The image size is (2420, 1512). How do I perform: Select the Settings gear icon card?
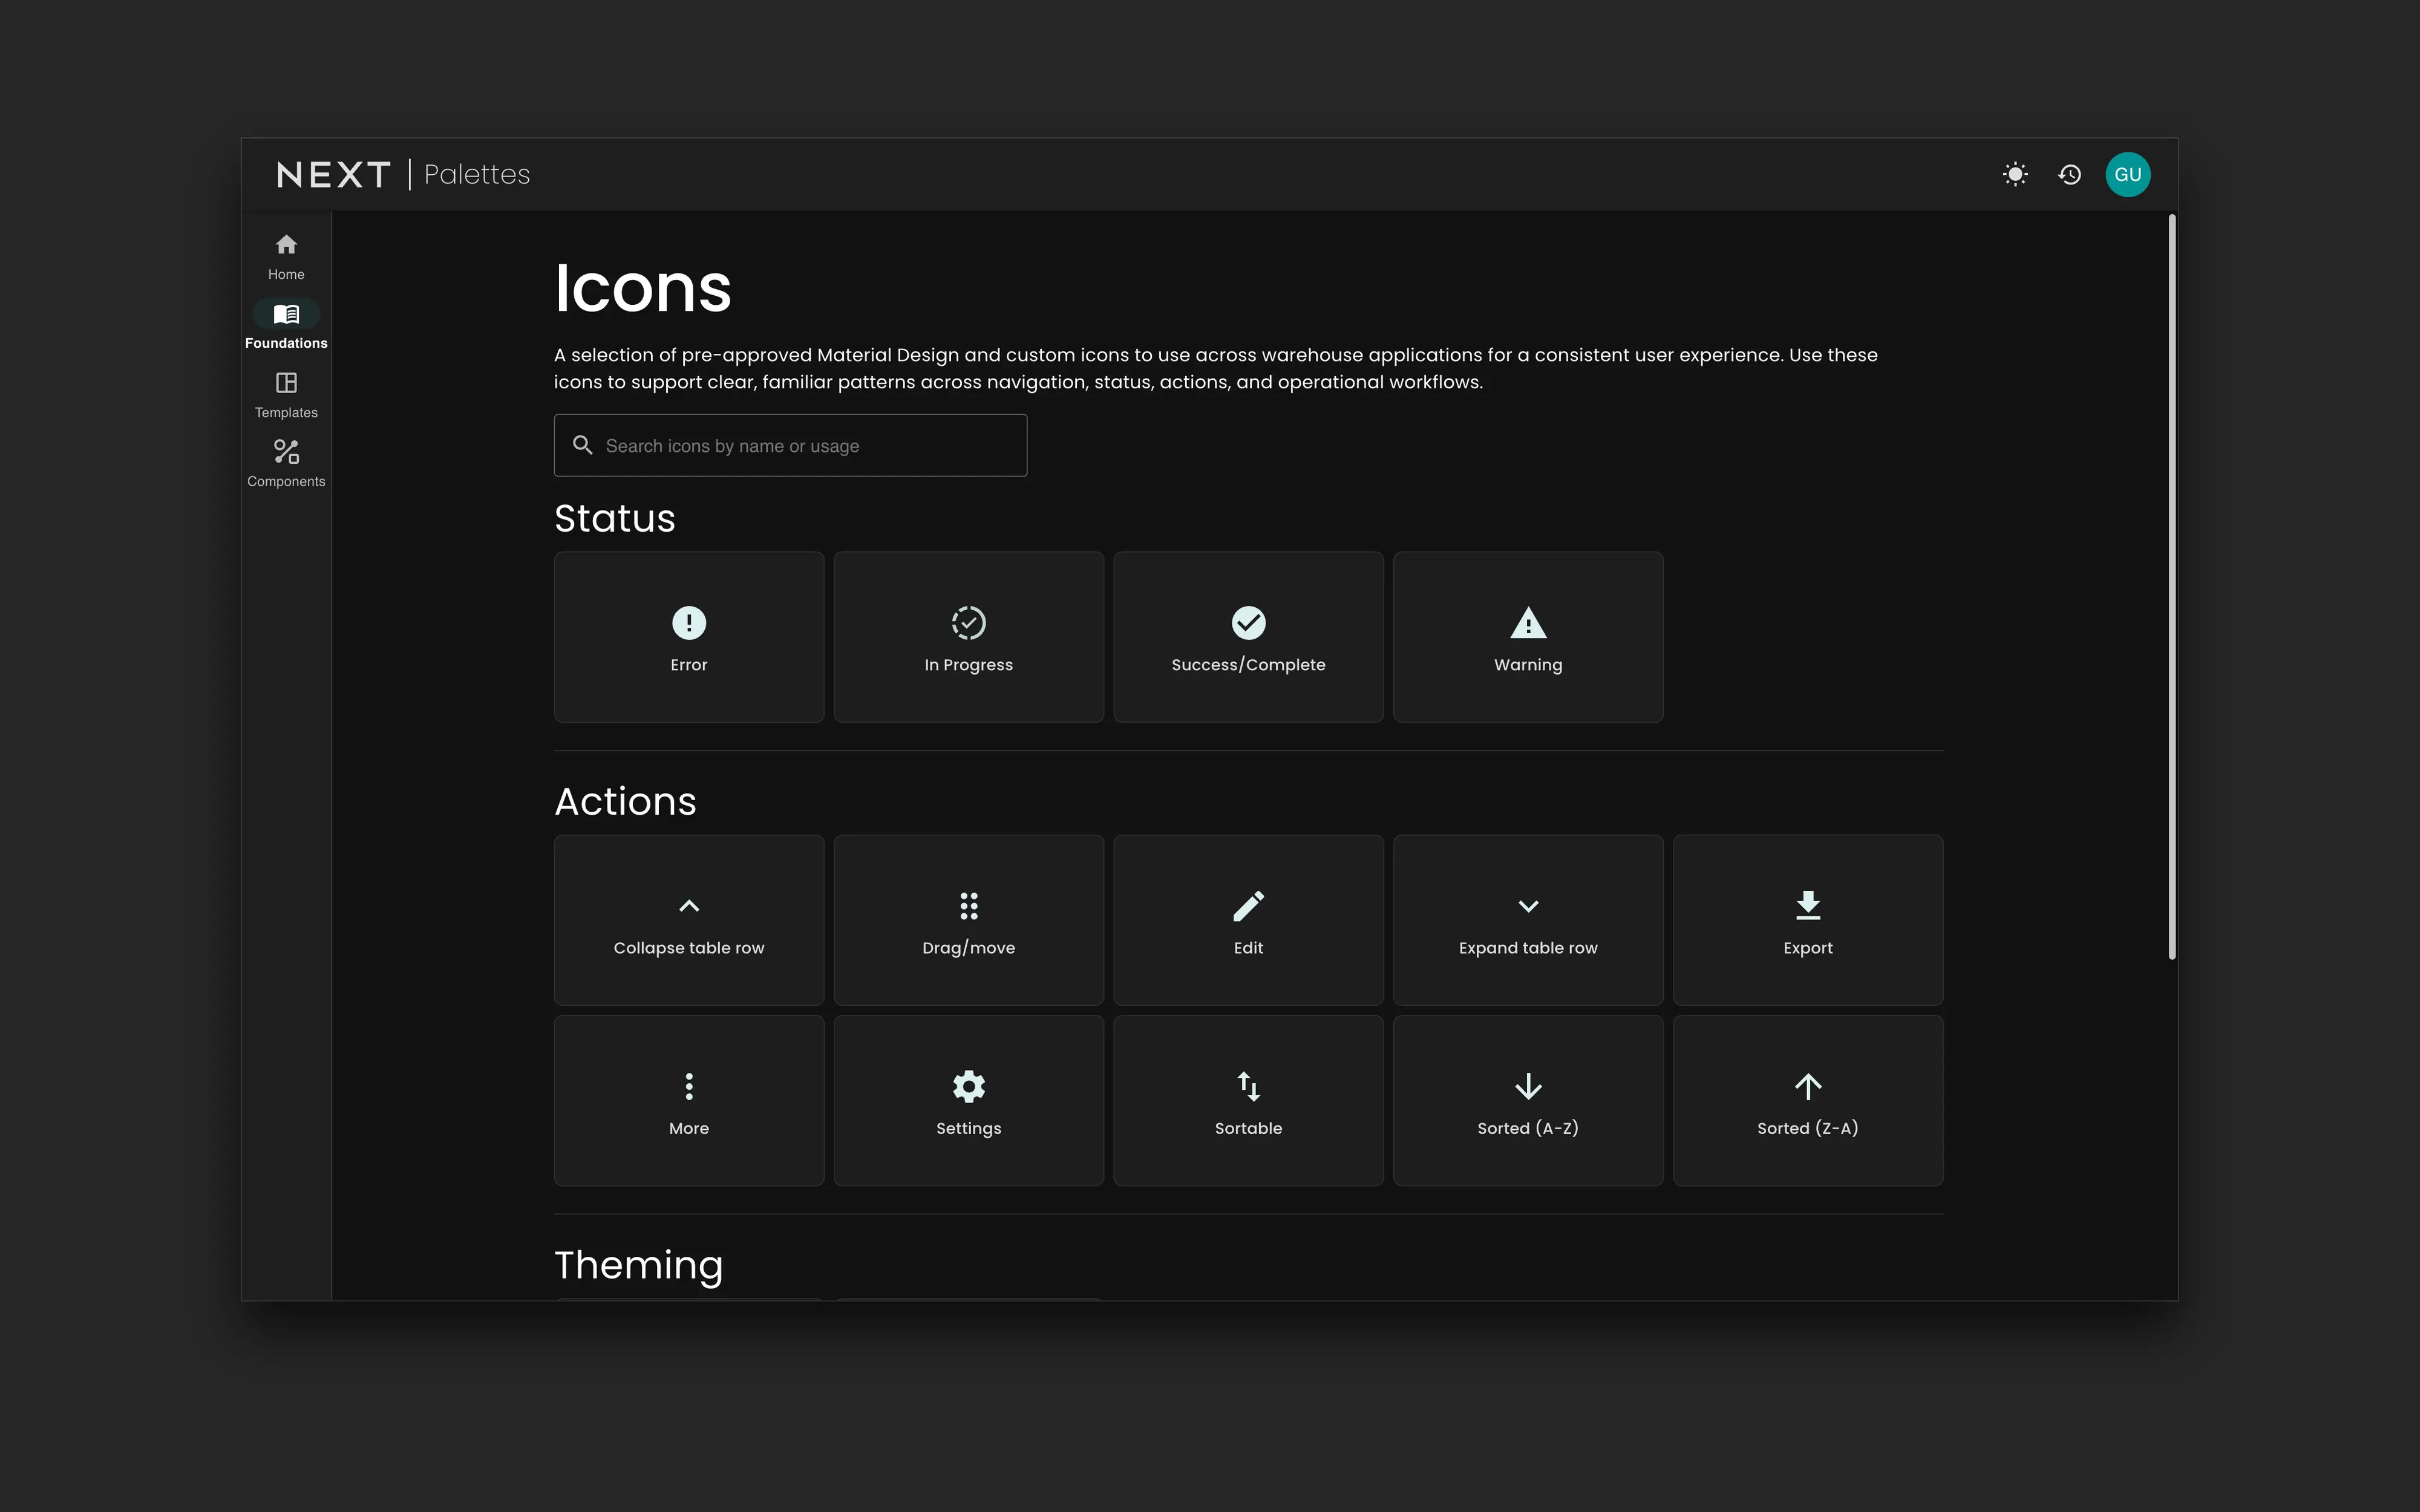969,1101
